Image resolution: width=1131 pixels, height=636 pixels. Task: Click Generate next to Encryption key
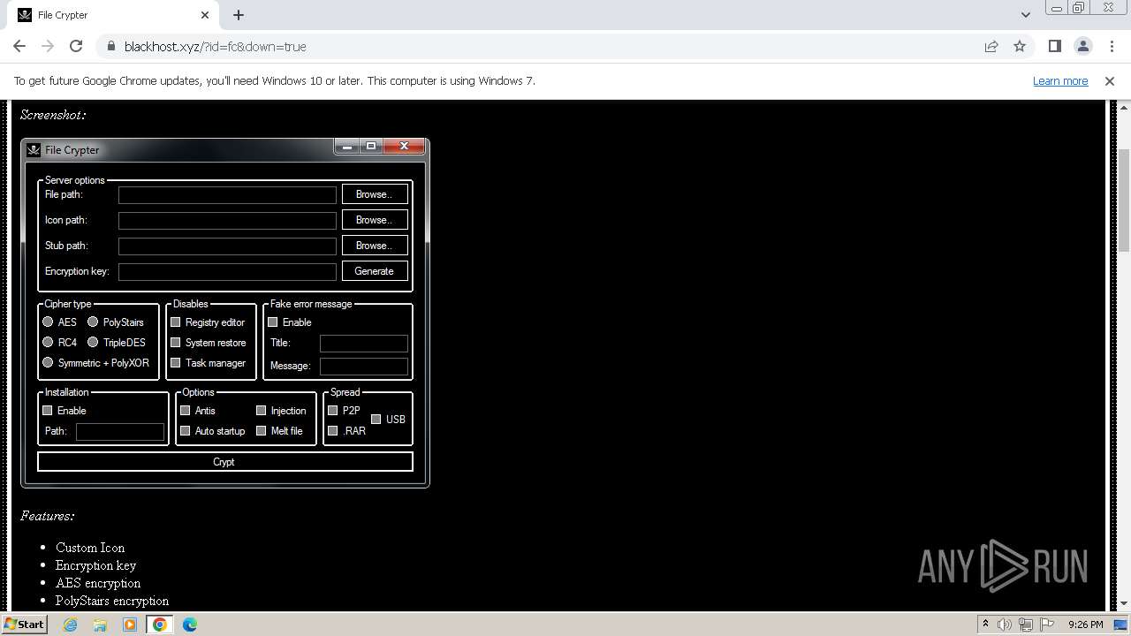point(375,271)
